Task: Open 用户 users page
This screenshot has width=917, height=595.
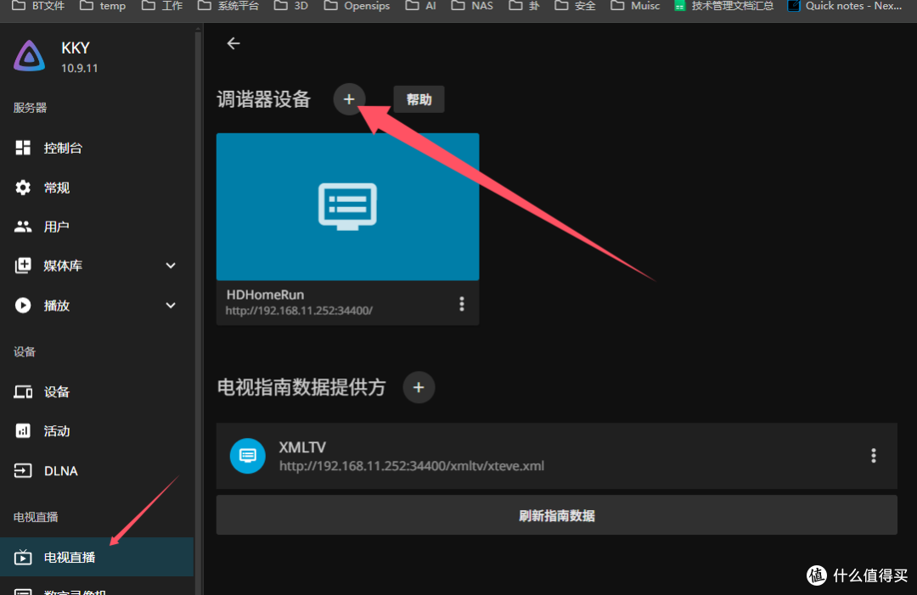Action: (x=97, y=227)
